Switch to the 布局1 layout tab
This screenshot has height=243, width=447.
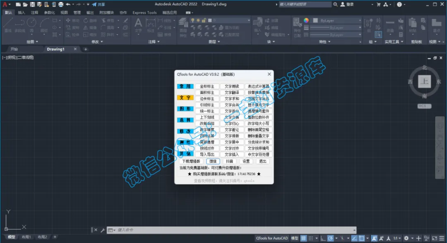coord(26,237)
